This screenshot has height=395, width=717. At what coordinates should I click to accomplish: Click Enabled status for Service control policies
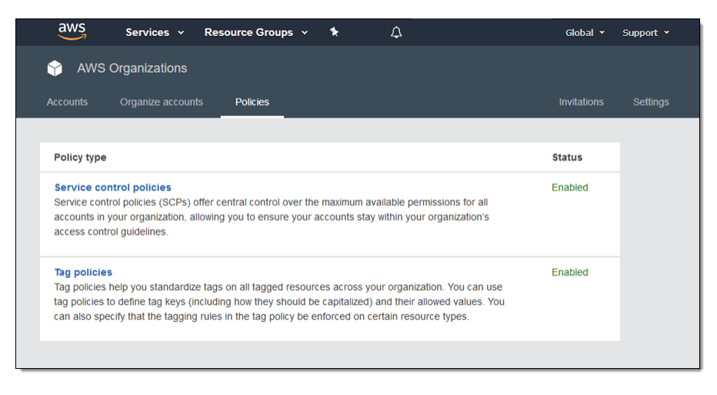569,188
